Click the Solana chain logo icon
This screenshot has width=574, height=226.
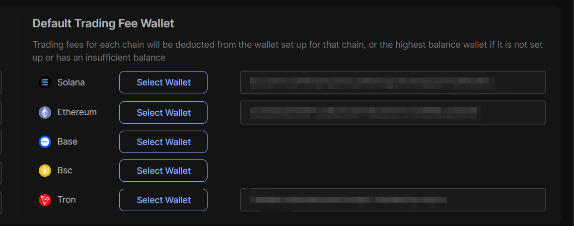pos(45,82)
